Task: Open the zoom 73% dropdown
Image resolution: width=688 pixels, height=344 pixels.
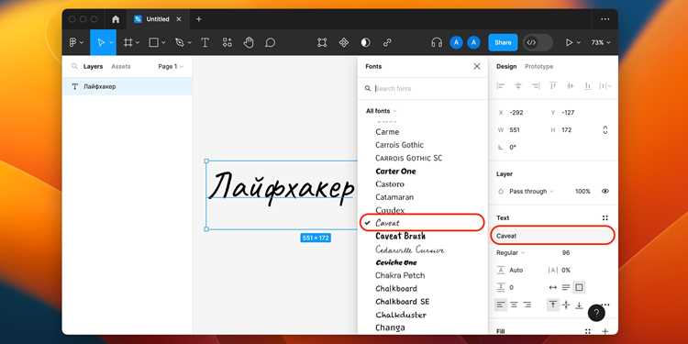Action: pyautogui.click(x=601, y=42)
